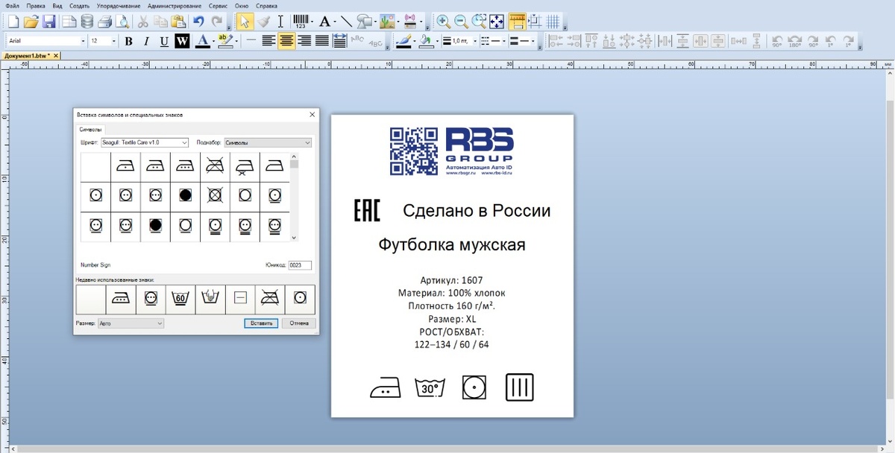895x453 pixels.
Task: Open the Справка menu
Action: [266, 5]
